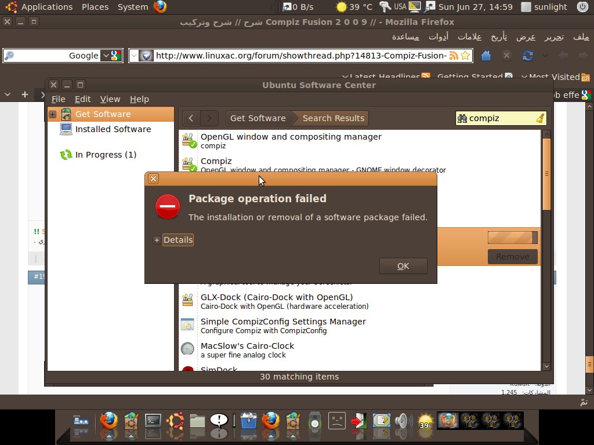Reload the page in Firefox
The image size is (594, 445).
(528, 56)
